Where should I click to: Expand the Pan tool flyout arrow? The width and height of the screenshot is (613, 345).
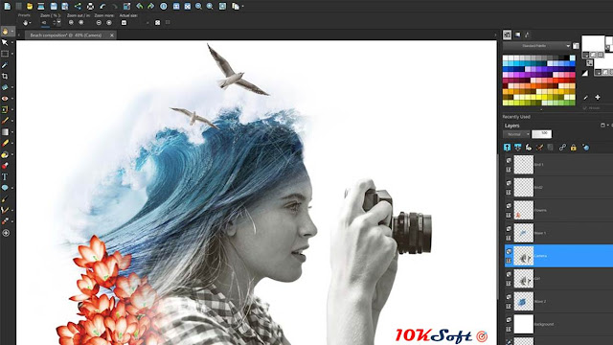click(12, 32)
